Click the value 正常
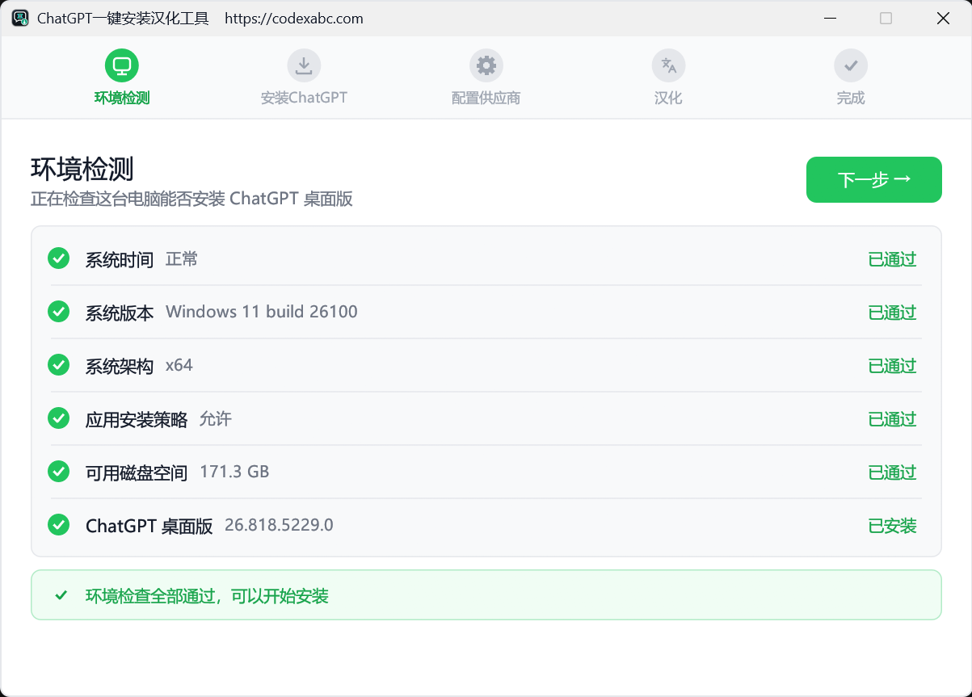972x697 pixels. 182,259
